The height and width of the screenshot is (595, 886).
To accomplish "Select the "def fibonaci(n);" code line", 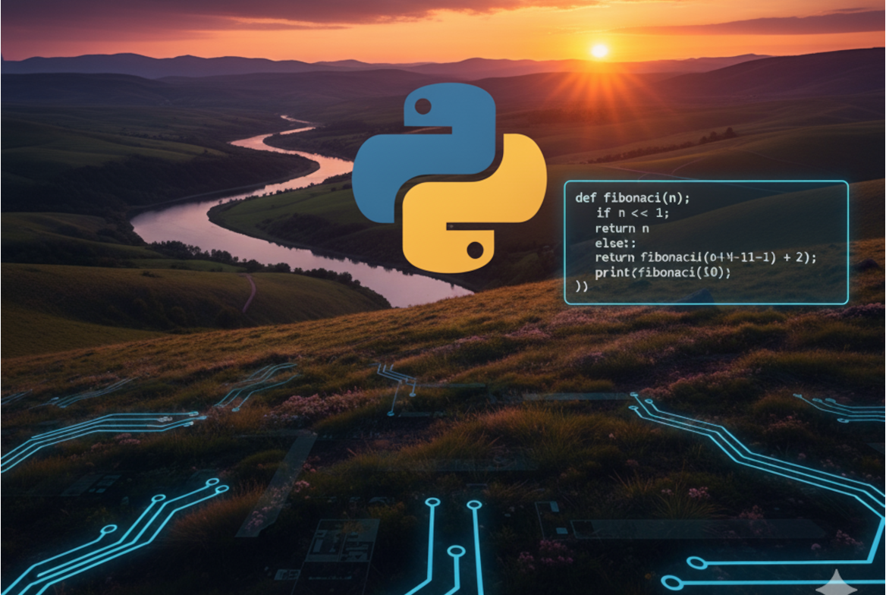I will coord(633,198).
